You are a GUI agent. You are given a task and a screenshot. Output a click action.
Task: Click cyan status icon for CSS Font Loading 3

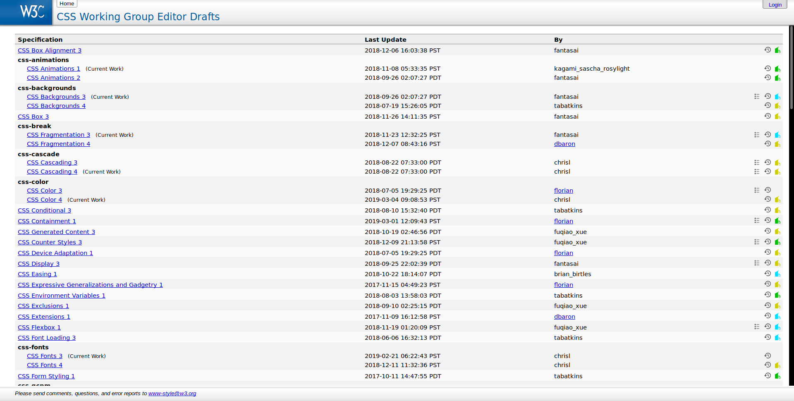tap(777, 337)
